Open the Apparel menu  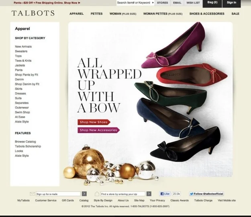[77, 14]
